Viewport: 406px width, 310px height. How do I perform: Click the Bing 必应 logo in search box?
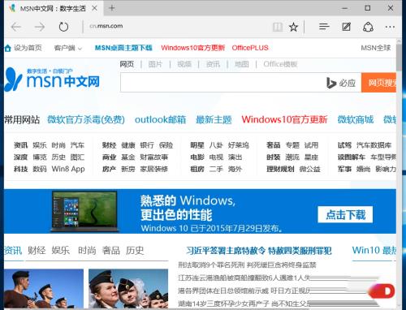341,83
